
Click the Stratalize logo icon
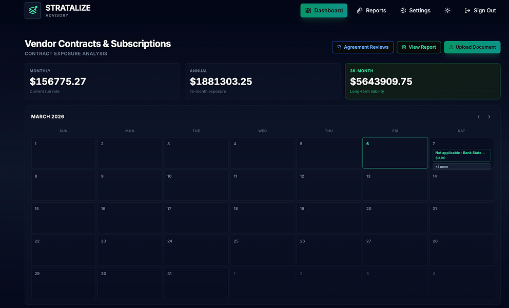click(x=33, y=10)
